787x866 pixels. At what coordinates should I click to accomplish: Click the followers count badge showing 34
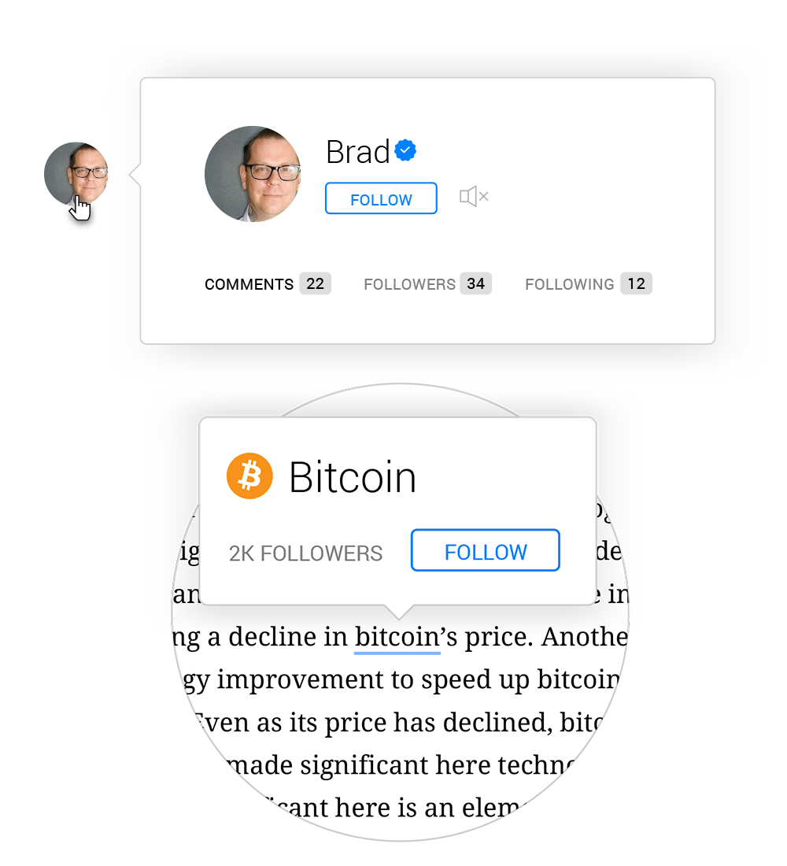pos(475,284)
